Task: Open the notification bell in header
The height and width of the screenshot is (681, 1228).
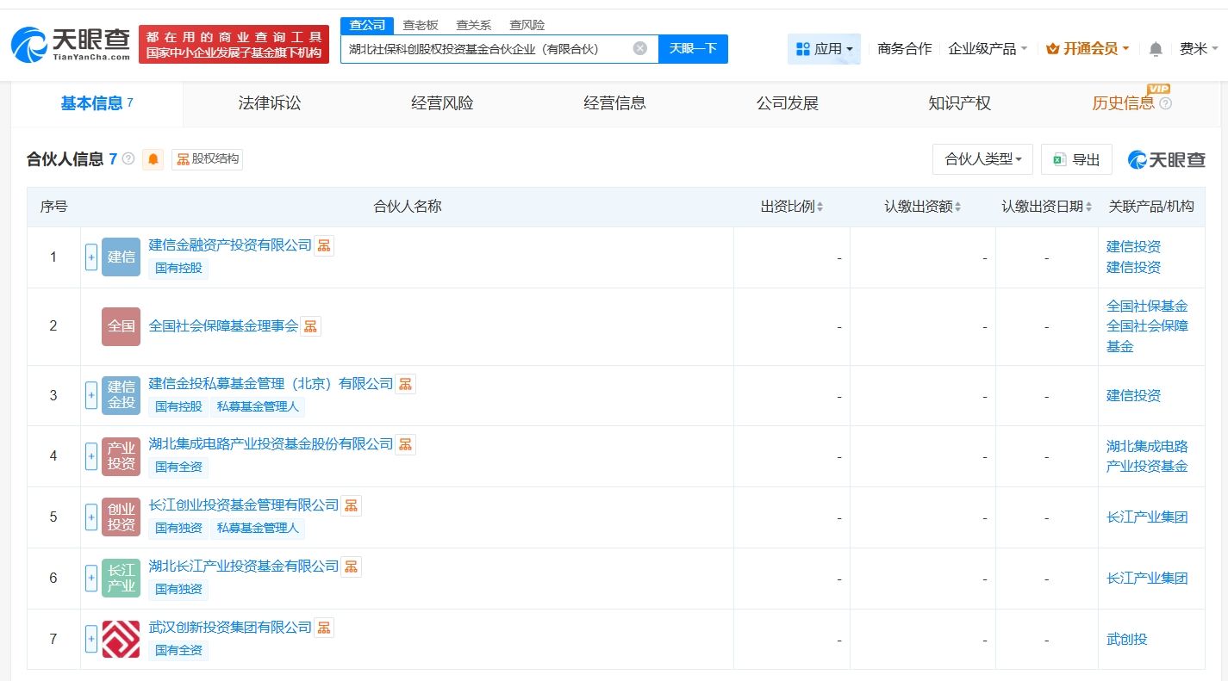Action: point(1156,49)
